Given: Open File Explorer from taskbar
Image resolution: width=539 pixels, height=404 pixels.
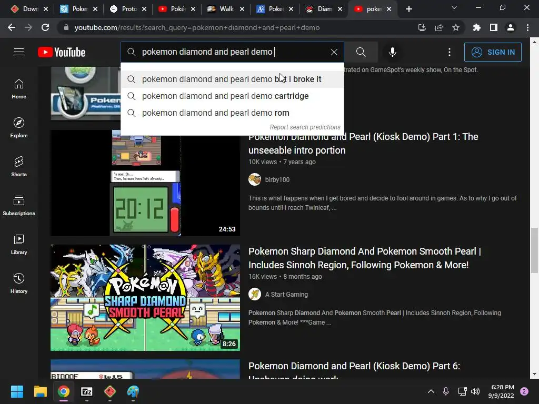Looking at the screenshot, I should point(40,391).
